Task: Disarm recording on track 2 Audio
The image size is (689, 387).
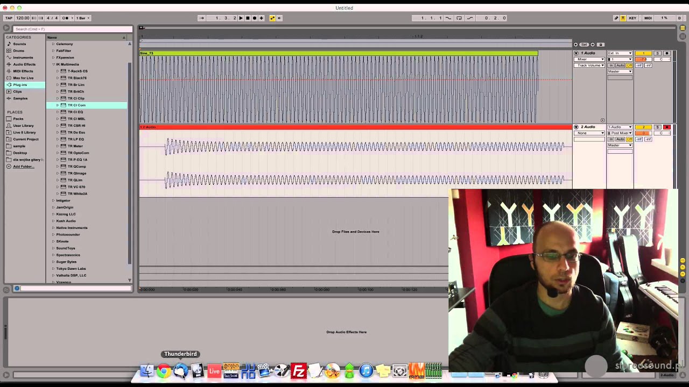Action: (667, 127)
